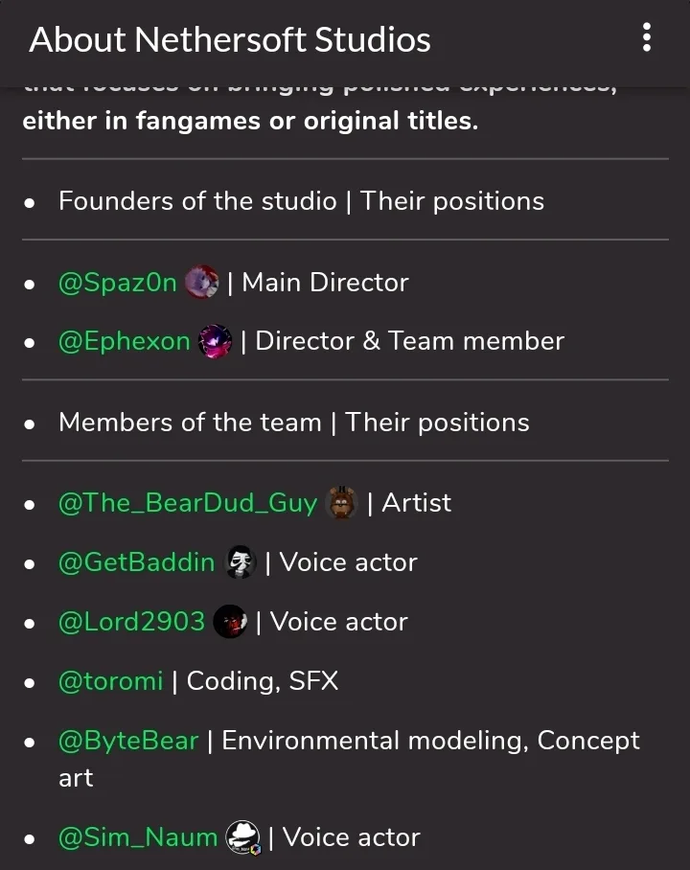The height and width of the screenshot is (870, 690).
Task: Click Spaz0n's avatar icon
Action: (x=201, y=283)
